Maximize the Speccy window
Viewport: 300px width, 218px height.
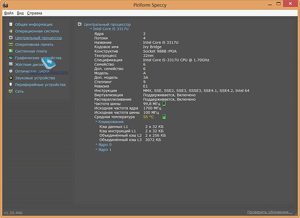[x=279, y=4]
